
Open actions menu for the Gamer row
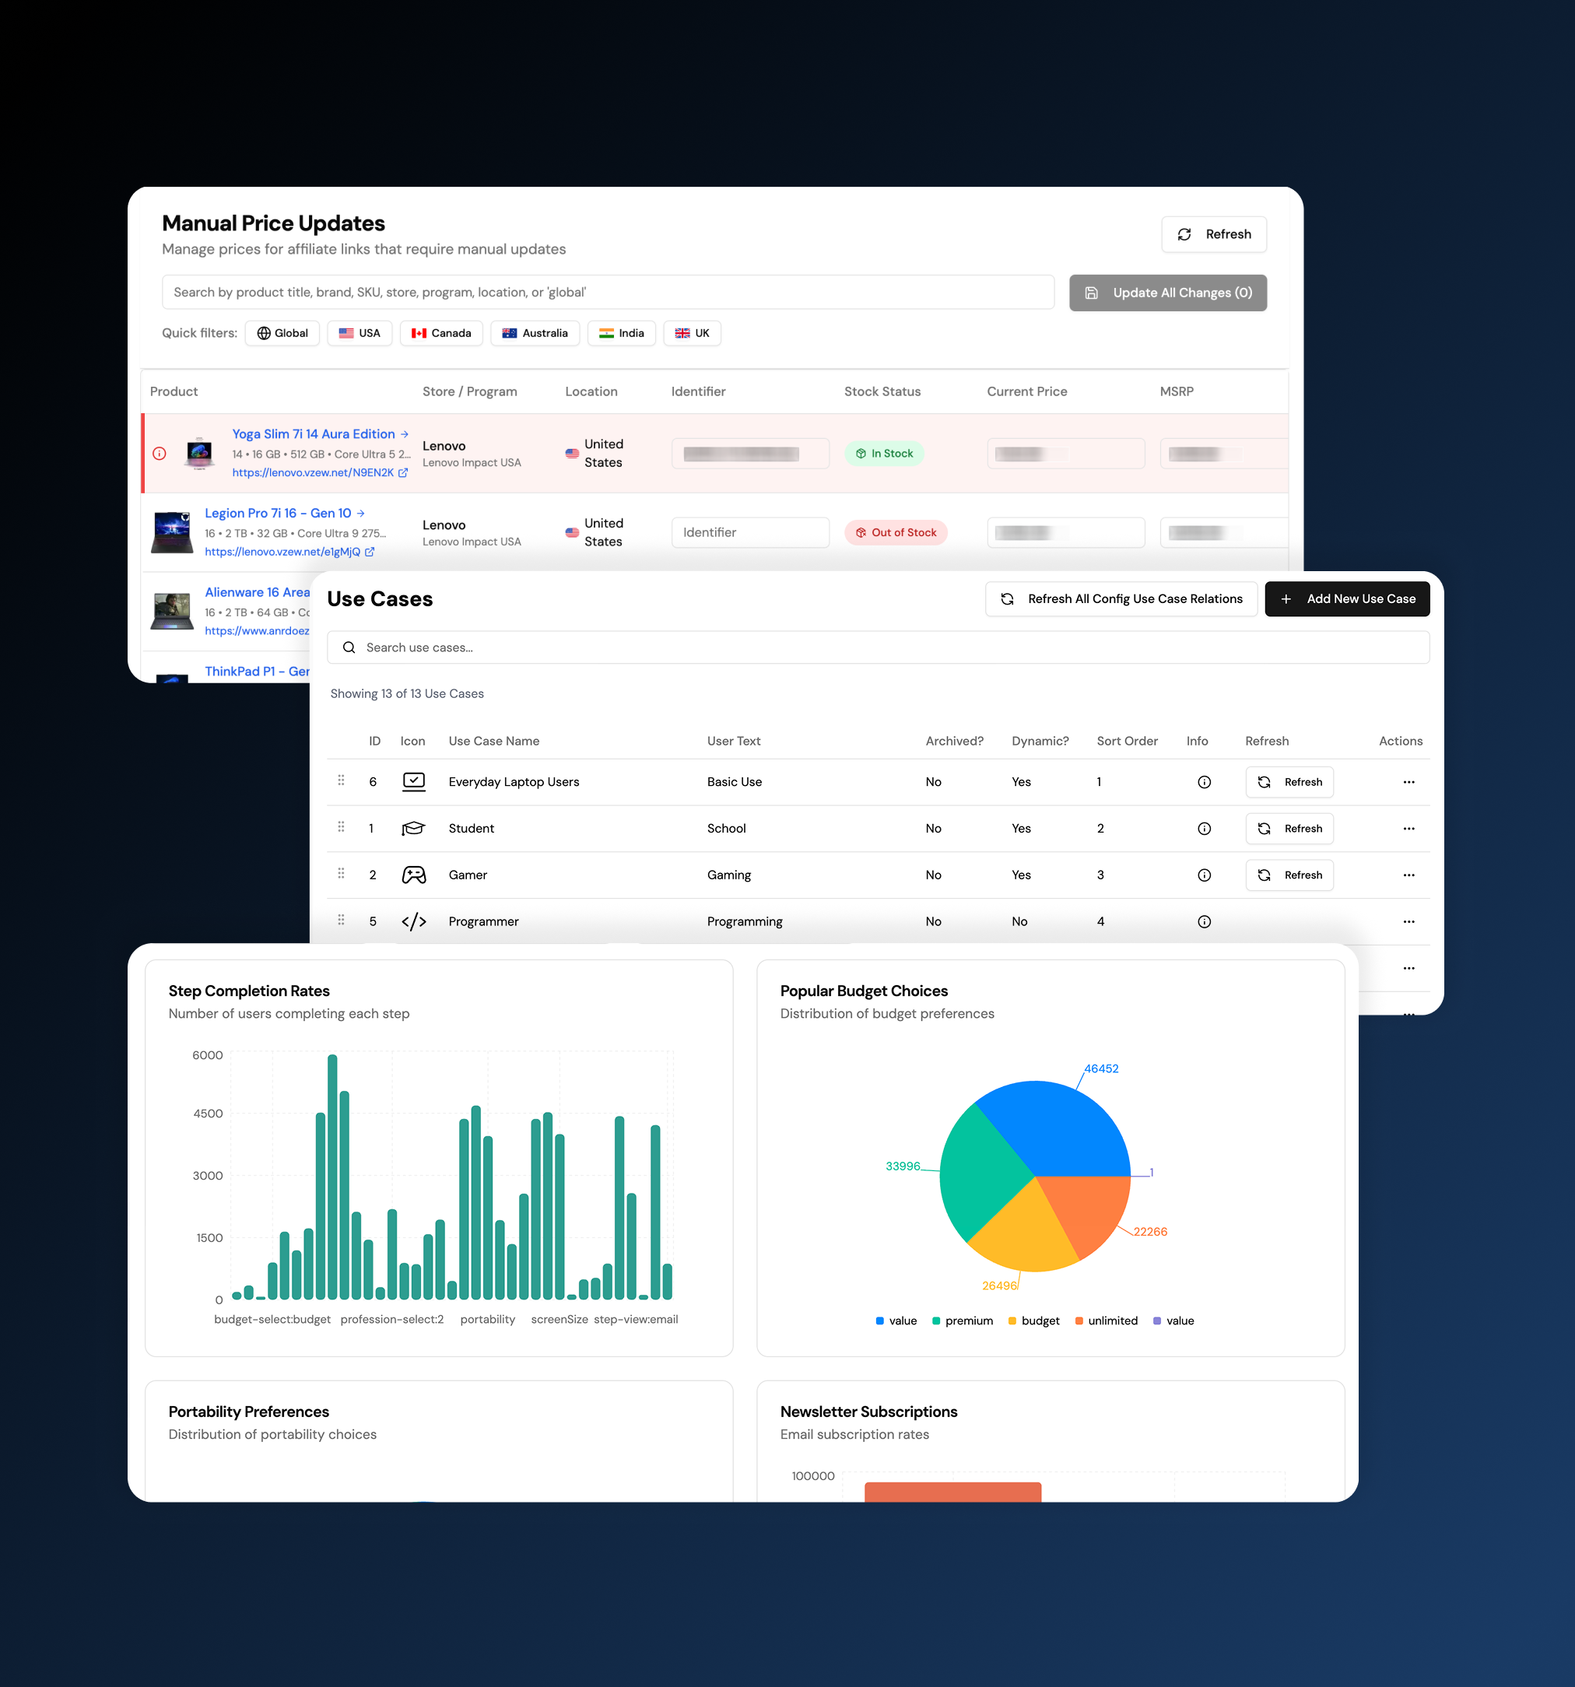(x=1408, y=875)
